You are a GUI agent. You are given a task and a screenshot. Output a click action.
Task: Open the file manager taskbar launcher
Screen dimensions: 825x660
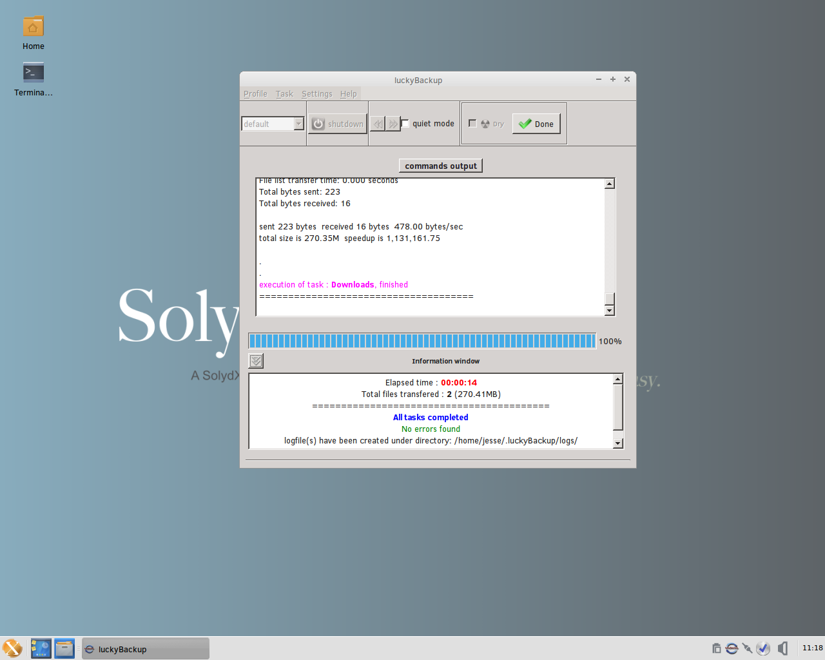click(x=64, y=648)
